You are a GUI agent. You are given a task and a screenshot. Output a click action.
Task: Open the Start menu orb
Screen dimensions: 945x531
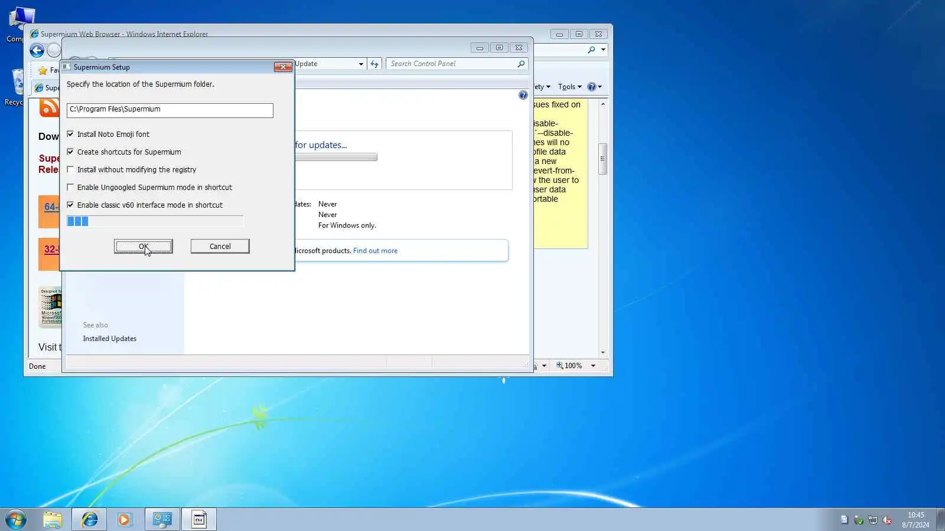(16, 519)
